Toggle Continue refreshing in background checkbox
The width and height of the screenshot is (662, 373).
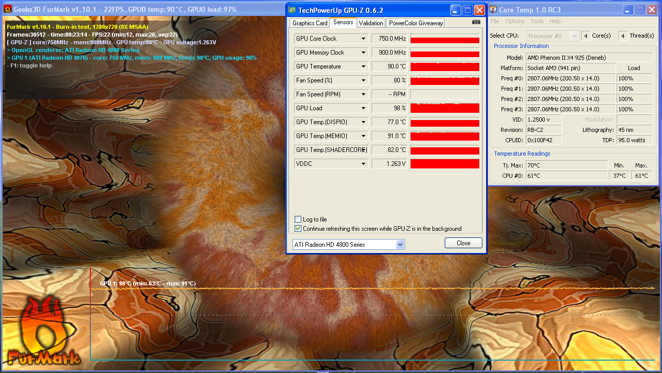pyautogui.click(x=298, y=229)
